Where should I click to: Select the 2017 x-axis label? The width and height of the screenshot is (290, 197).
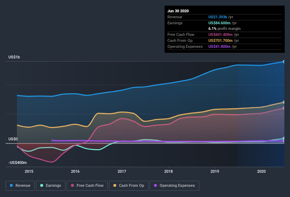122,171
